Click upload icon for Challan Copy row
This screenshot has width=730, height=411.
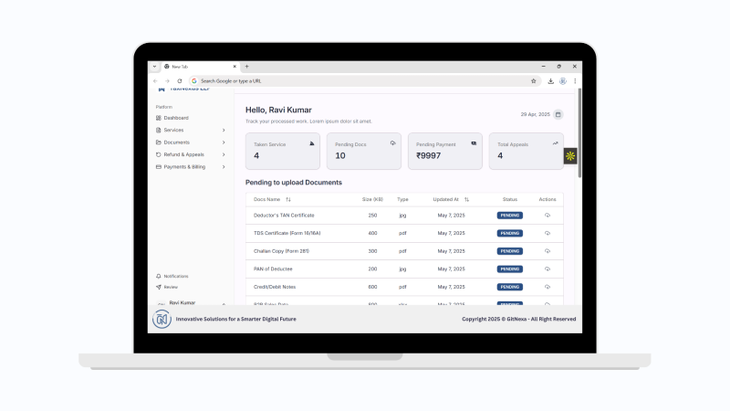547,251
